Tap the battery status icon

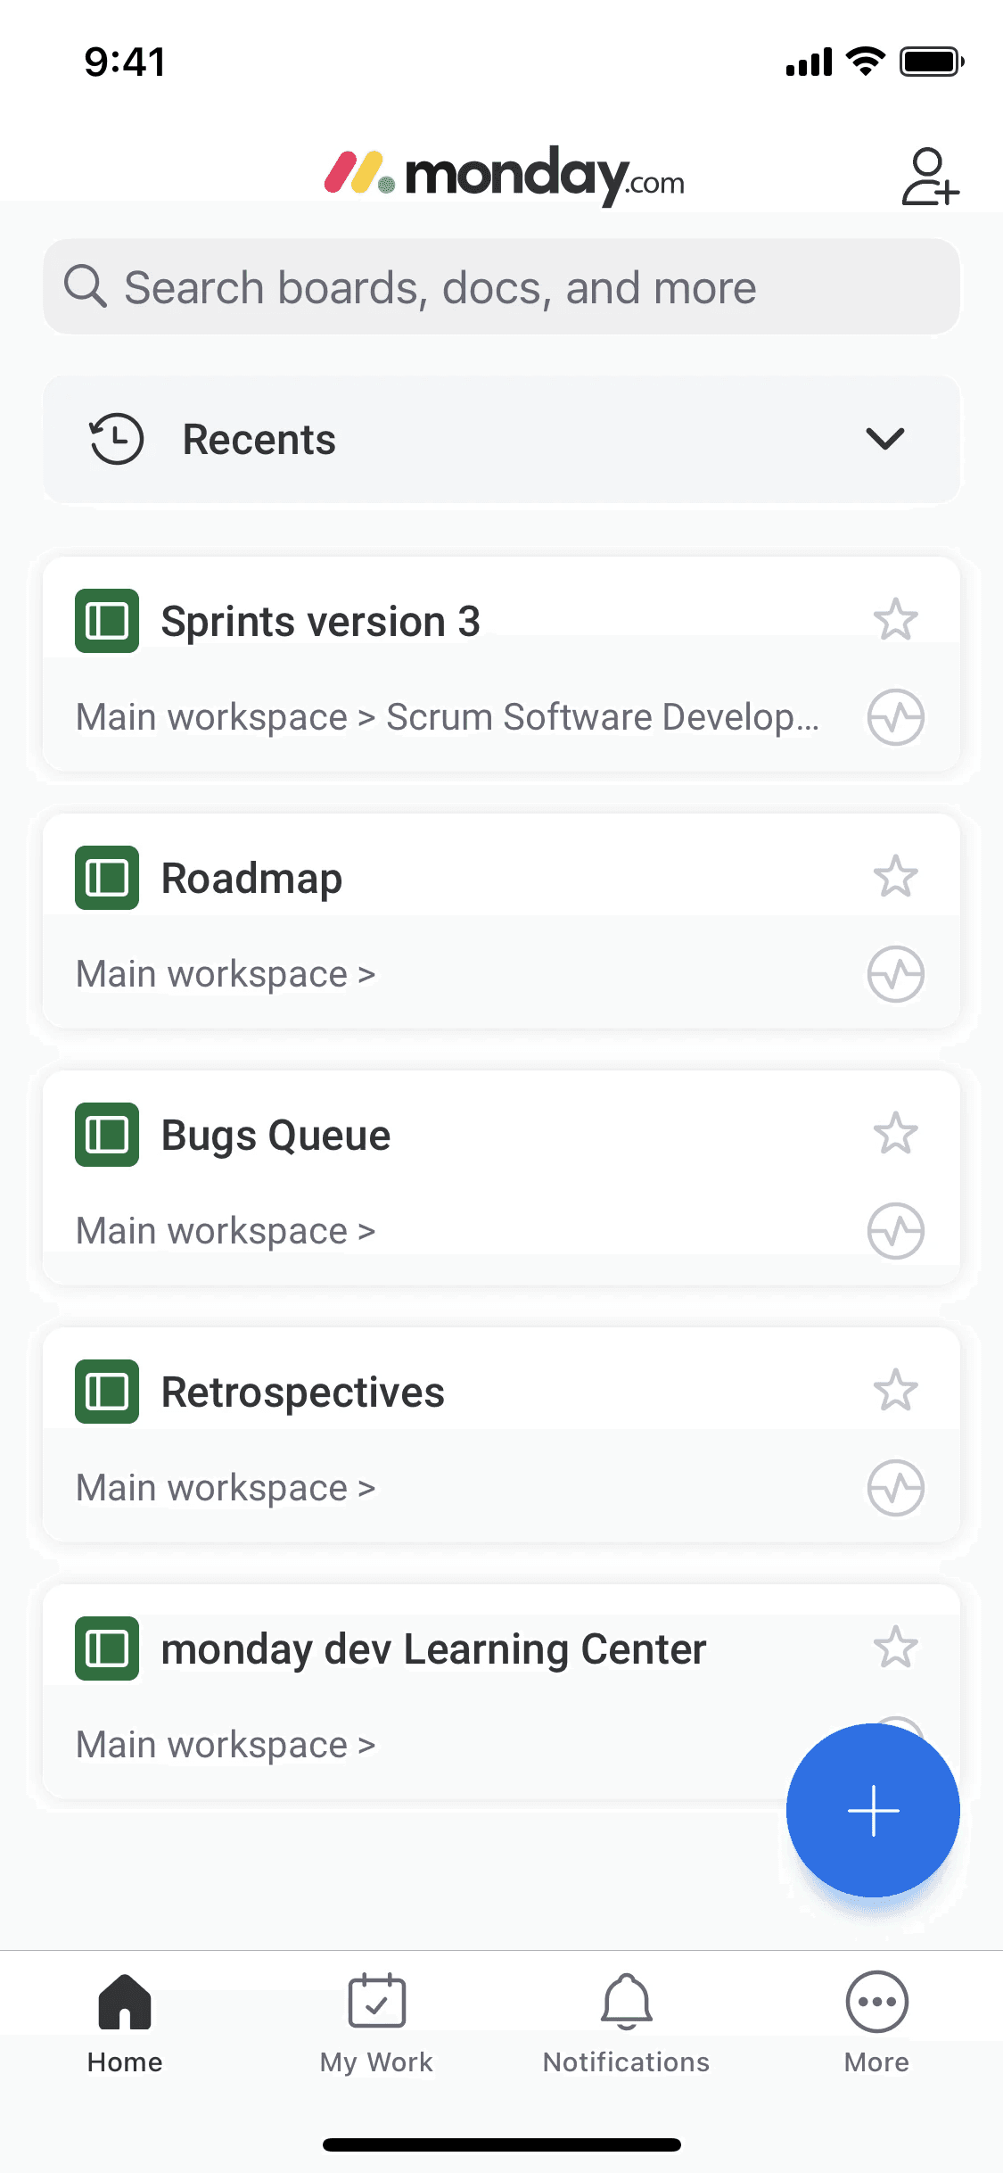pyautogui.click(x=932, y=62)
